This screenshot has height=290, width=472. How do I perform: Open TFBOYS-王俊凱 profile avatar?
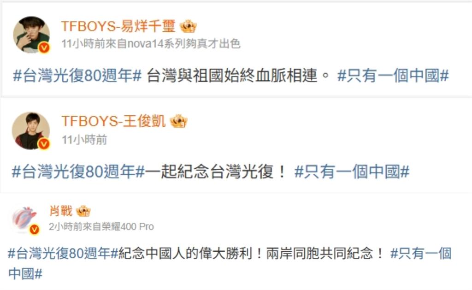coord(31,130)
